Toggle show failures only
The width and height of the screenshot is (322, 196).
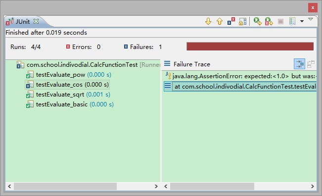[x=231, y=21]
